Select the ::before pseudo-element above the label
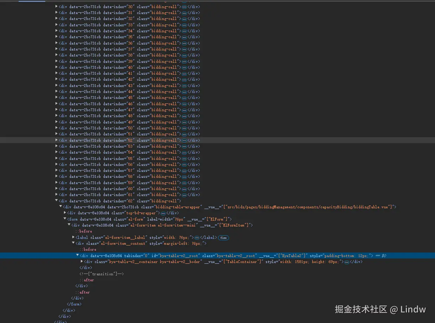This screenshot has height=323, width=435. 84,231
